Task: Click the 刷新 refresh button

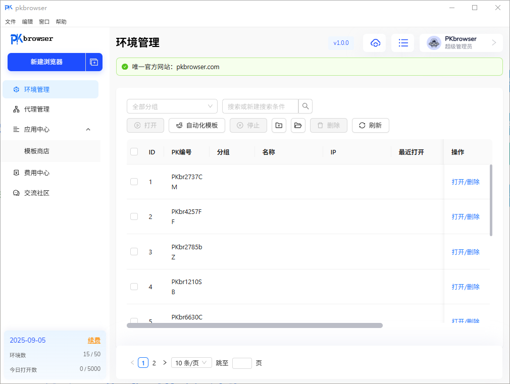Action: (371, 126)
